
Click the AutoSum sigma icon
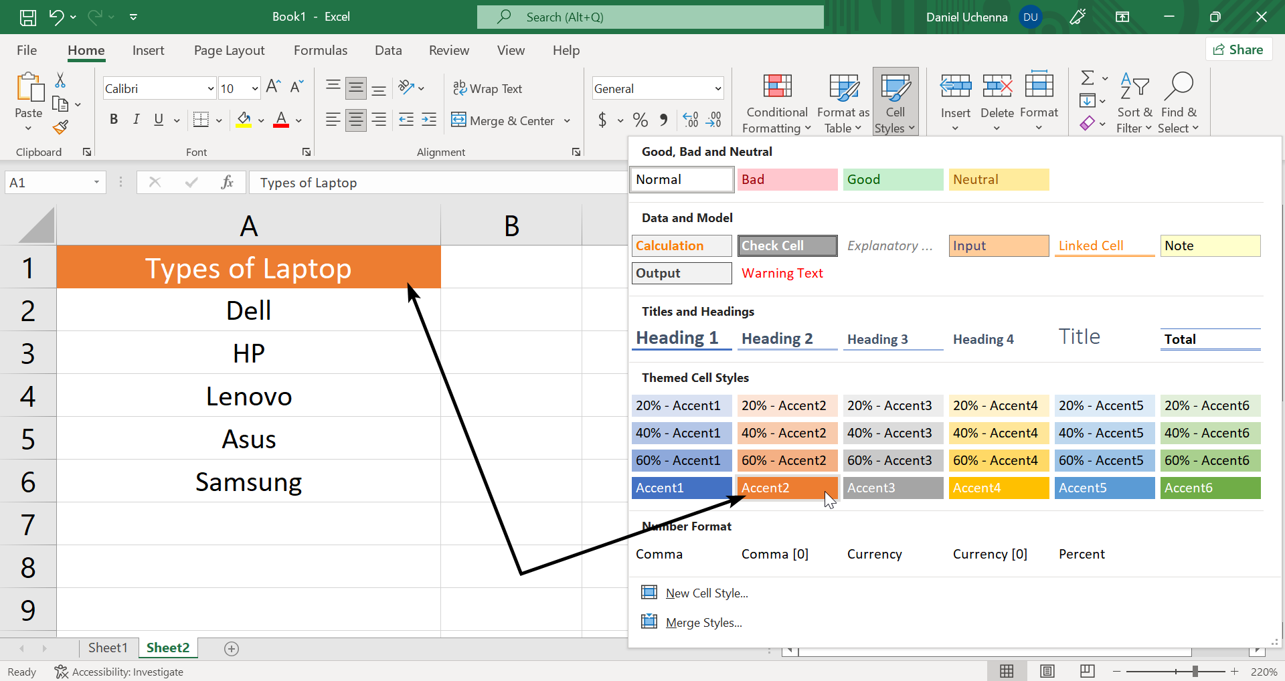(x=1088, y=78)
